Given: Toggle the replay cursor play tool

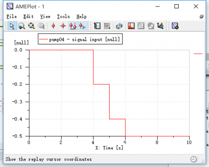Looking at the screenshot, I should coord(83,26).
